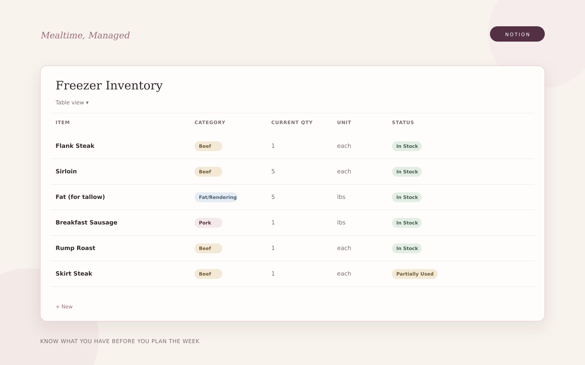
Task: Select Rump Roast quantity cell
Action: click(x=273, y=248)
